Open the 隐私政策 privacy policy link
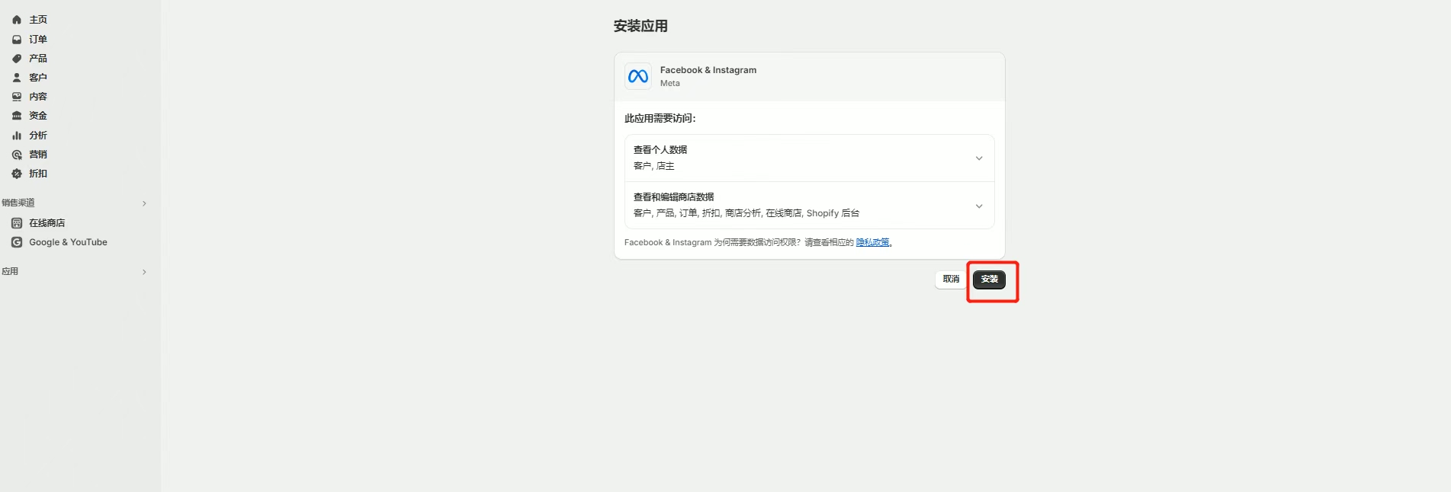The width and height of the screenshot is (1451, 492). click(874, 243)
